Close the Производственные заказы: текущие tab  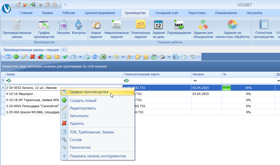pyautogui.click(x=64, y=50)
